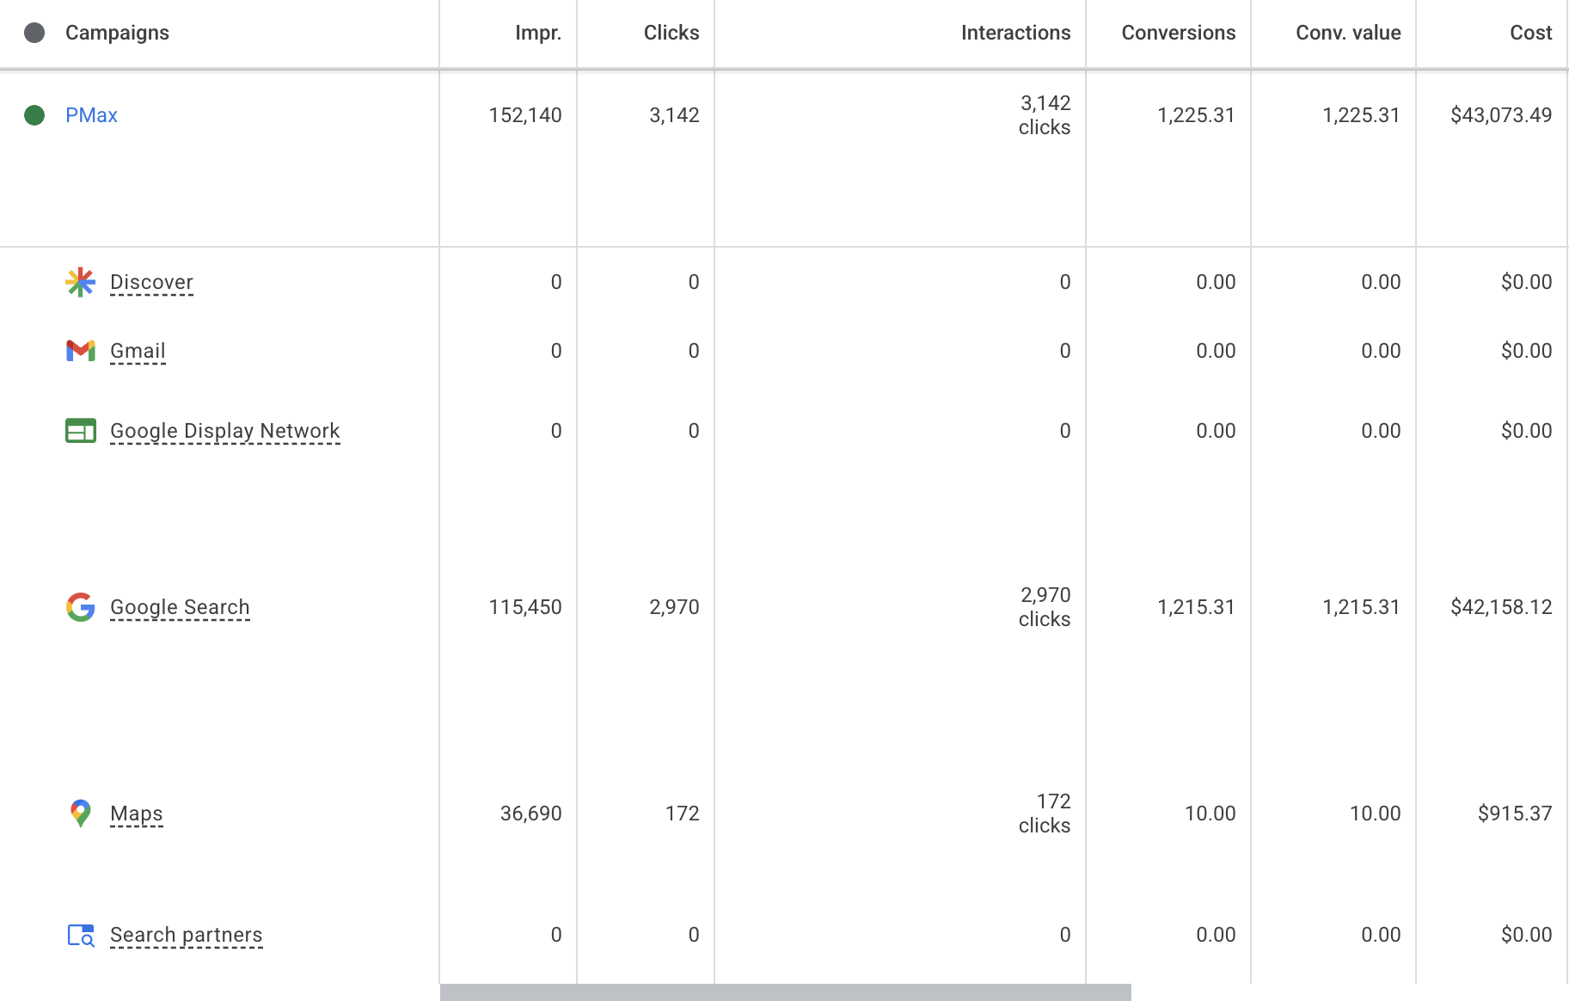Sort by the Conv. value column header

(x=1348, y=33)
